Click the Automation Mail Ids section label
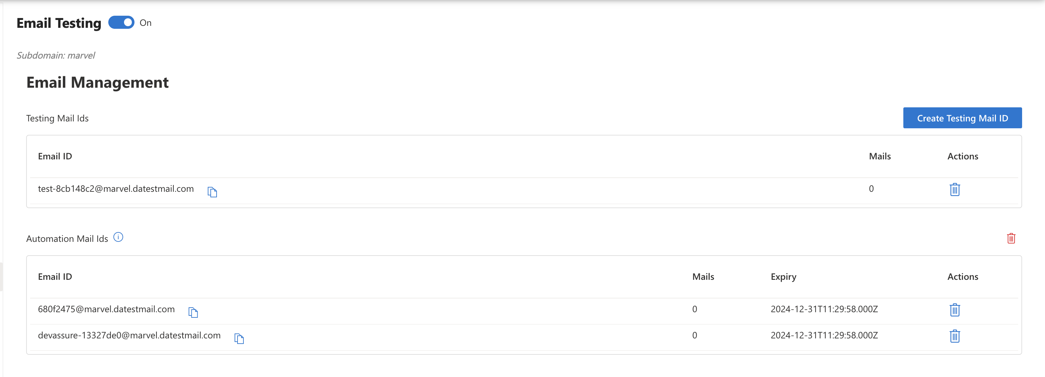Image resolution: width=1045 pixels, height=377 pixels. click(67, 238)
